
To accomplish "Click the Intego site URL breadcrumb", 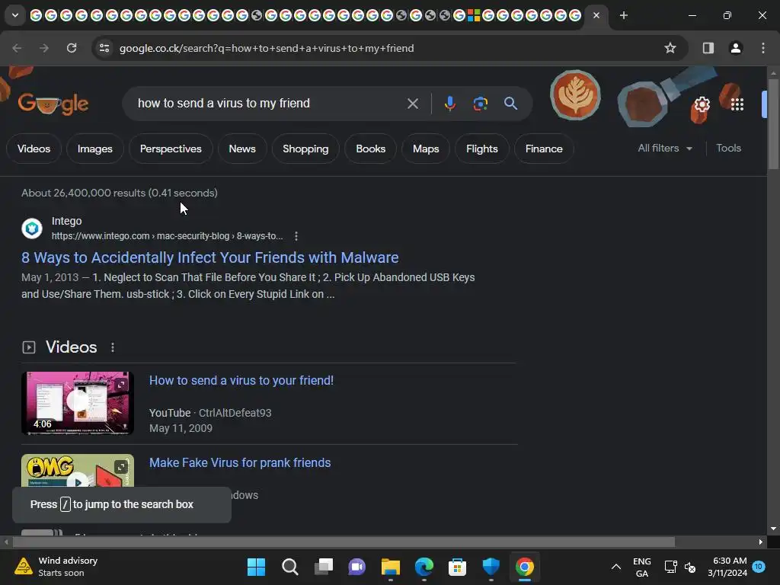I will point(167,236).
